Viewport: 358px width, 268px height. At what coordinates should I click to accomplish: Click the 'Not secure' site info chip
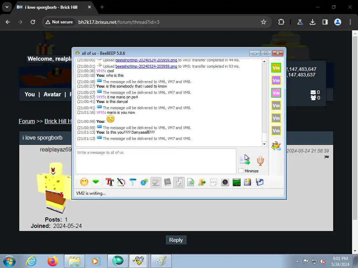click(x=59, y=22)
